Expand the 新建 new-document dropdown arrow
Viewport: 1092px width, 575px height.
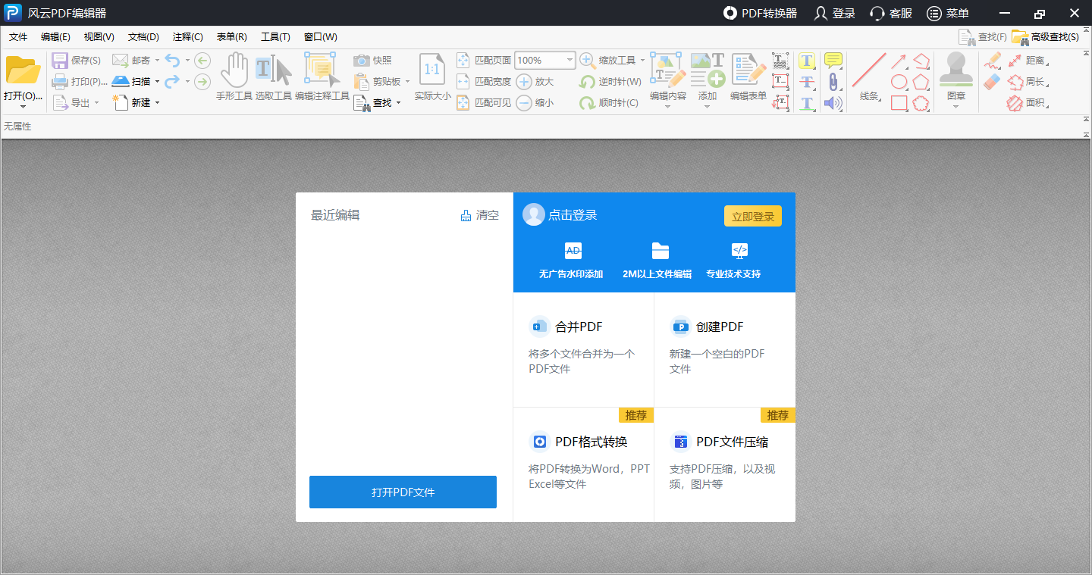click(x=158, y=102)
